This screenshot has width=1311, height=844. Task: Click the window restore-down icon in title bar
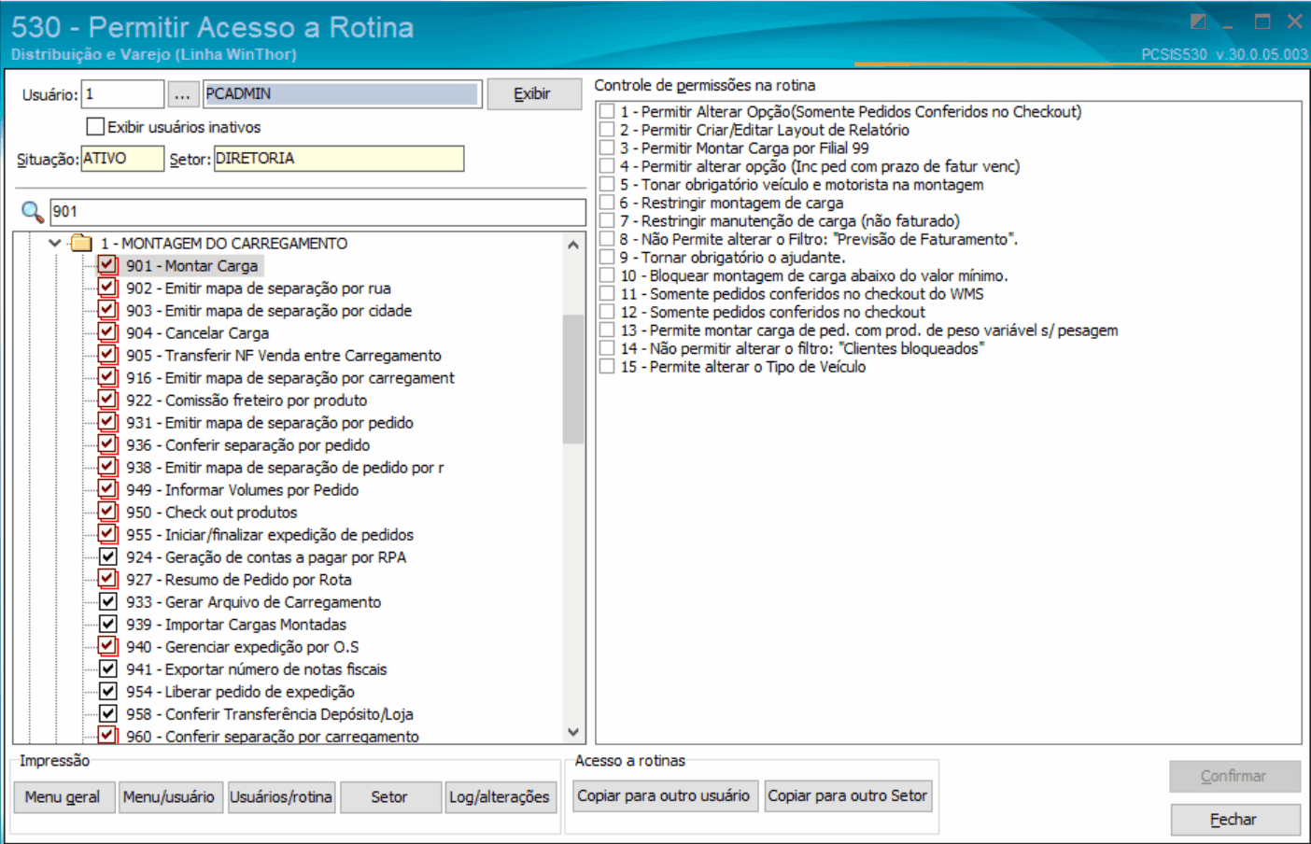1199,21
